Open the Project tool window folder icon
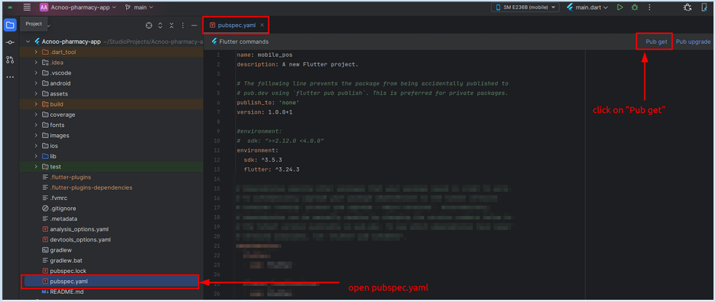Viewport: 715px width, 302px height. coord(9,25)
